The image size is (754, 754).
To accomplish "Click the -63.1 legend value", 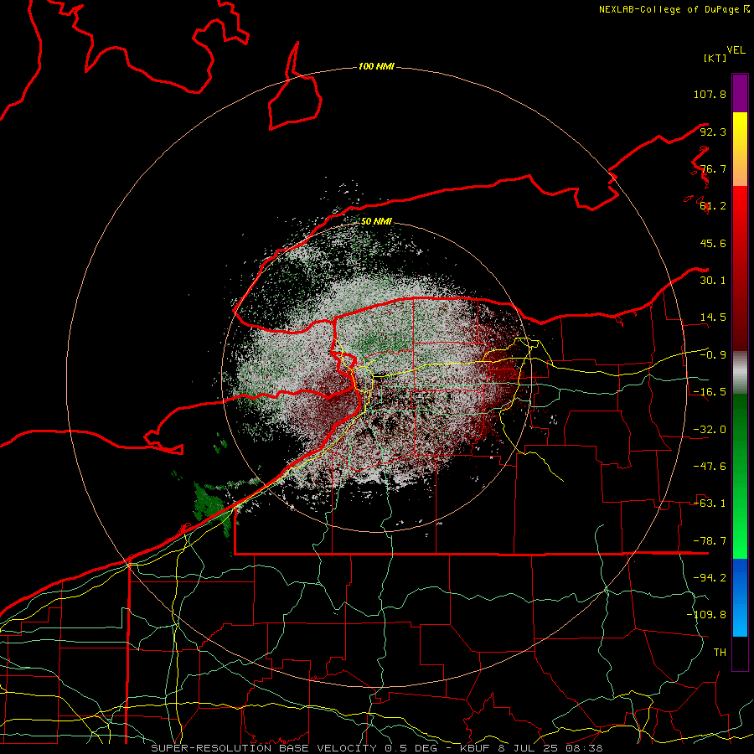I will [710, 504].
